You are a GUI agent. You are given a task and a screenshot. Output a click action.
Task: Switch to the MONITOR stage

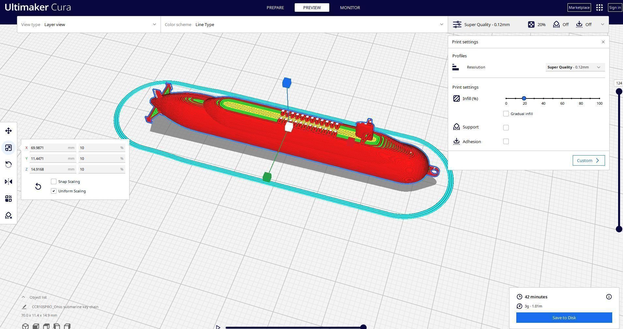tap(350, 7)
